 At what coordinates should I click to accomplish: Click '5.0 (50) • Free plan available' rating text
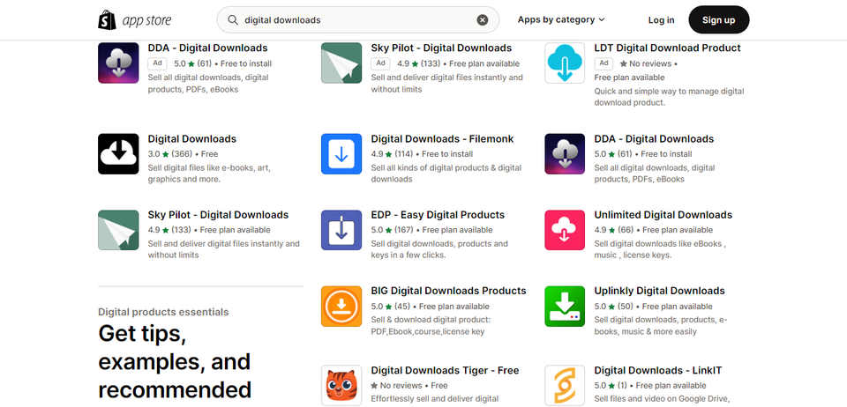653,307
